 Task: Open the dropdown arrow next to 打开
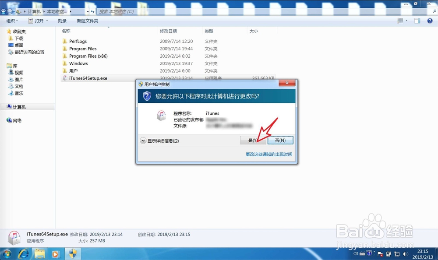click(x=47, y=21)
